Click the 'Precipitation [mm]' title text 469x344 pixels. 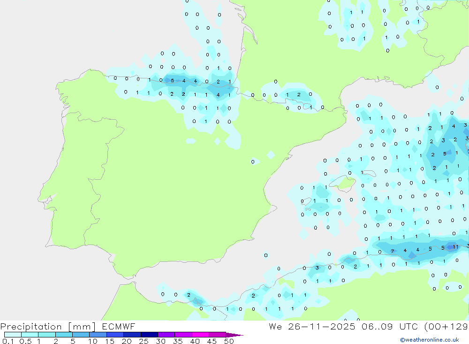[x=48, y=327]
